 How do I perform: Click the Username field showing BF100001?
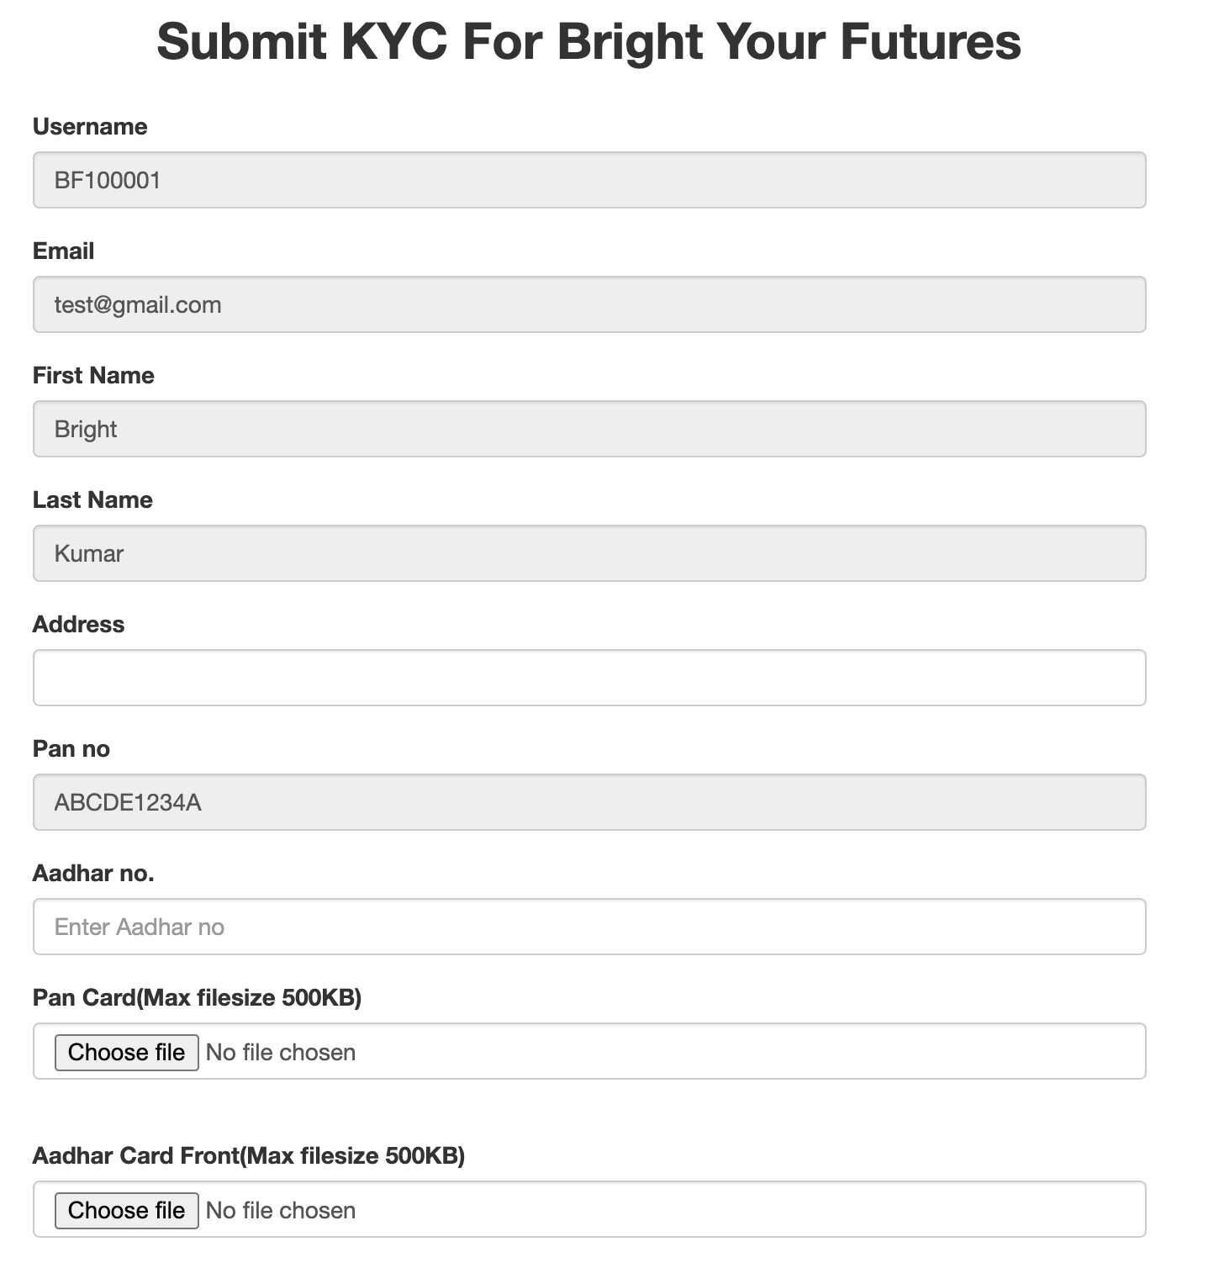click(588, 180)
